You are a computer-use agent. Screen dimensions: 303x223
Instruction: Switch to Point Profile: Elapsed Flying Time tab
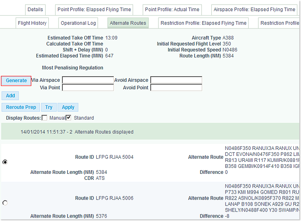coord(94,9)
